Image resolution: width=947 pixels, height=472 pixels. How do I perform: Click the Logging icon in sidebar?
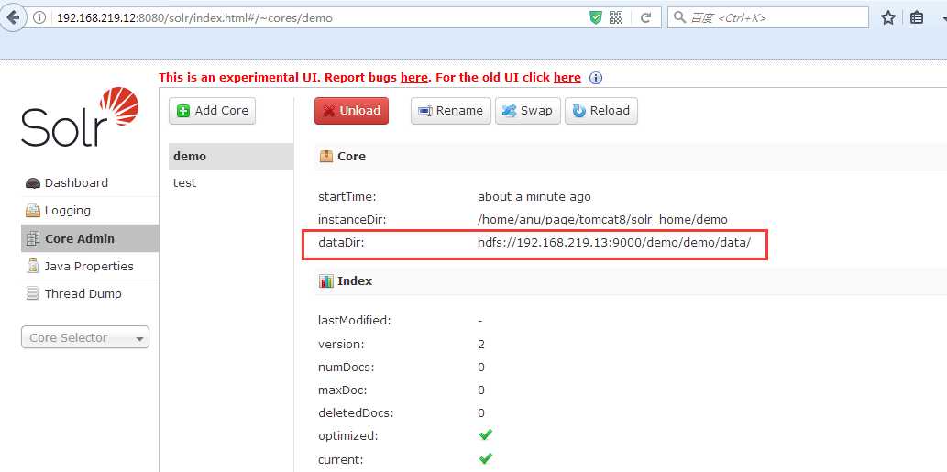pos(33,211)
